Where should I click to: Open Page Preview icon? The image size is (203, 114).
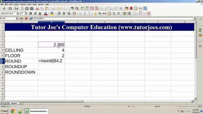[31, 8]
